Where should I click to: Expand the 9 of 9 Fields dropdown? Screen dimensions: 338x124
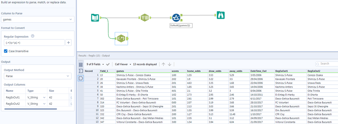point(95,64)
